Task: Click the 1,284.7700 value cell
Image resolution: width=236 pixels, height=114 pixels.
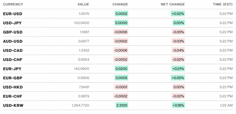Action: click(80, 105)
